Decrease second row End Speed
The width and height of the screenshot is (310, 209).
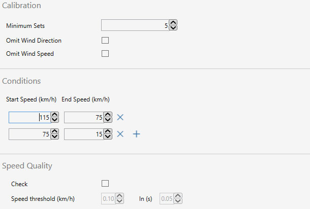pyautogui.click(x=107, y=137)
